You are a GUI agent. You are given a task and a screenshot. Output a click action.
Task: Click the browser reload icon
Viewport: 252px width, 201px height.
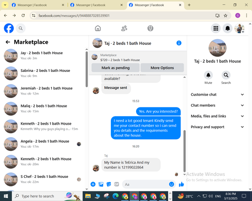[23, 16]
